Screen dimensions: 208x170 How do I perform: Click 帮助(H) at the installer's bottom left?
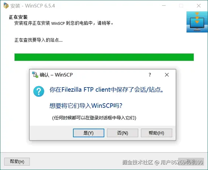(x=17, y=162)
